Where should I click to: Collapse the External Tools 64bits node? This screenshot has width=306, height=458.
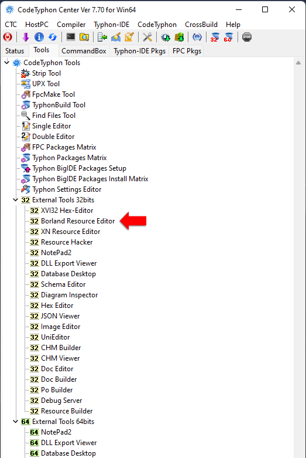(15, 422)
